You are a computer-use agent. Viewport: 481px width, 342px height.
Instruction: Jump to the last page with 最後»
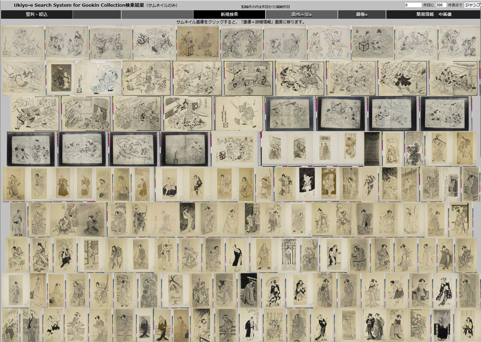click(x=362, y=15)
